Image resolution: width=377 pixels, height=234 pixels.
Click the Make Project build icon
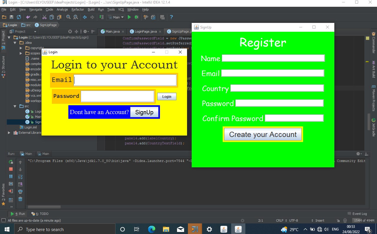tap(102, 17)
